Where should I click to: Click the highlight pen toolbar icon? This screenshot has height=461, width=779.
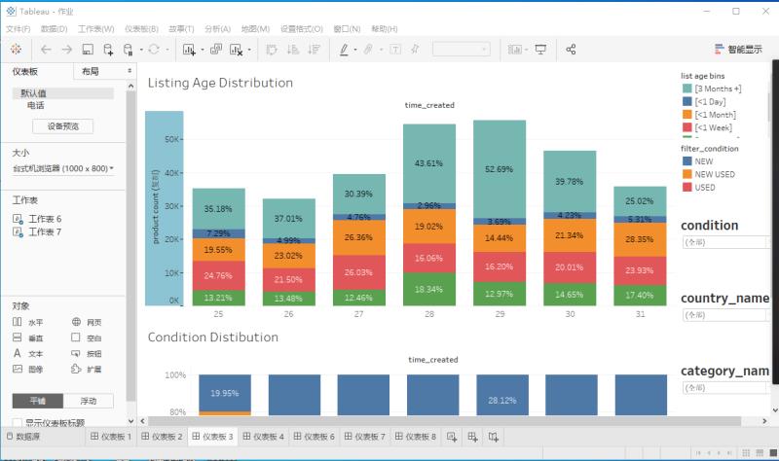pos(344,50)
